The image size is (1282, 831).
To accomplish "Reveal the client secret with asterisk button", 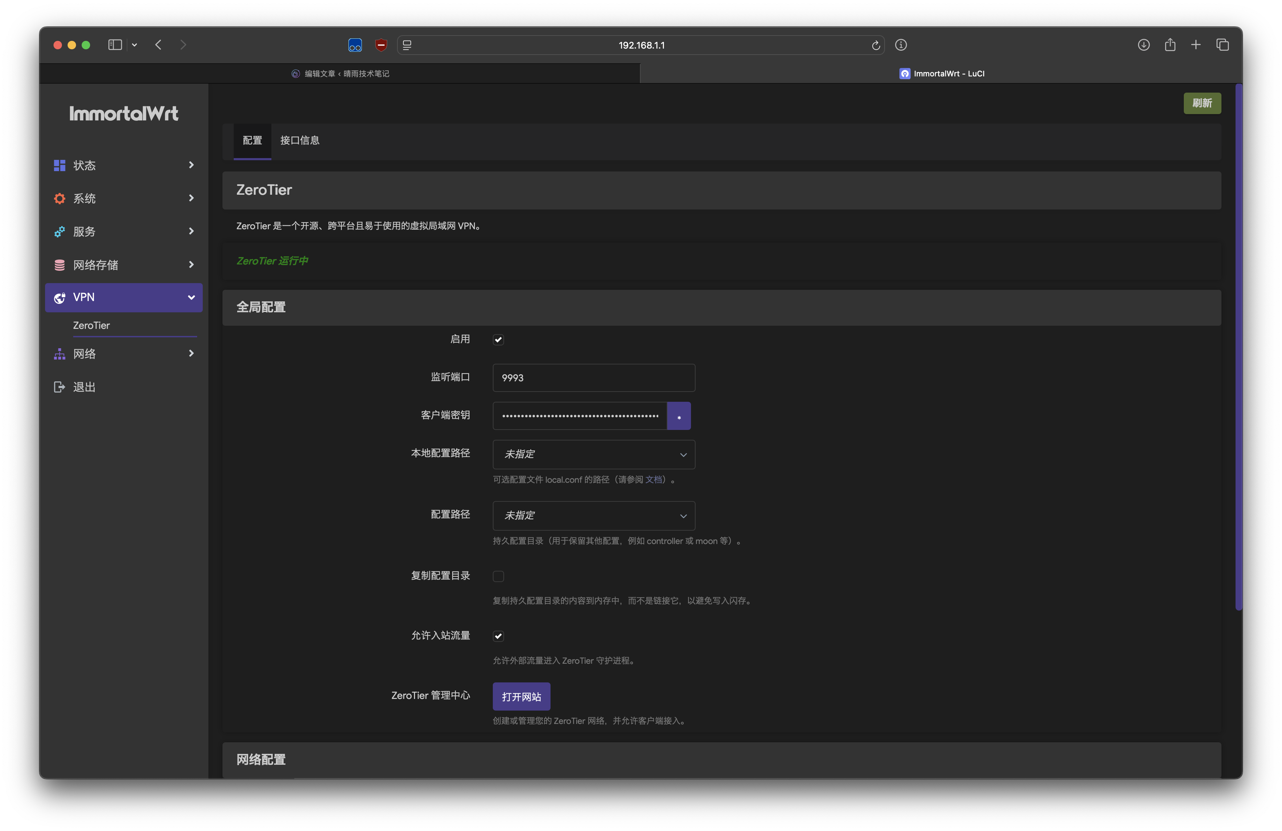I will pos(679,416).
